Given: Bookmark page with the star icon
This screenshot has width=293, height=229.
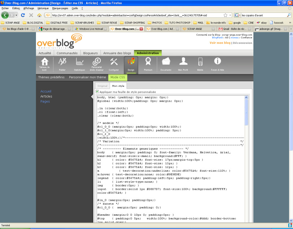Looking at the screenshot, I should (x=226, y=15).
